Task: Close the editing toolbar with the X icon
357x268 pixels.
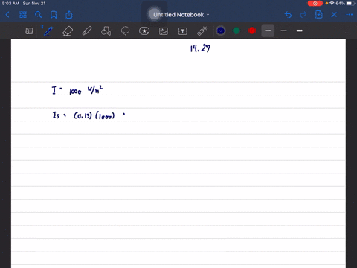Action: coord(334,15)
